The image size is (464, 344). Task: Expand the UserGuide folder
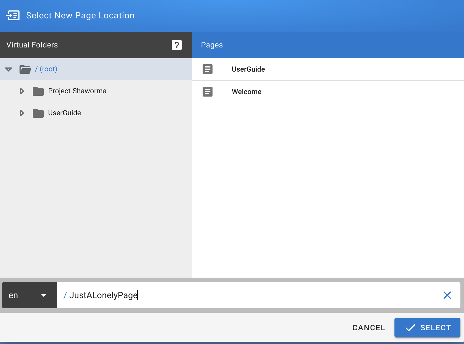22,113
